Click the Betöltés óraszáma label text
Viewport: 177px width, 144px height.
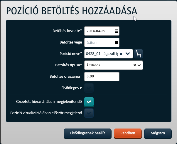(x=66, y=77)
